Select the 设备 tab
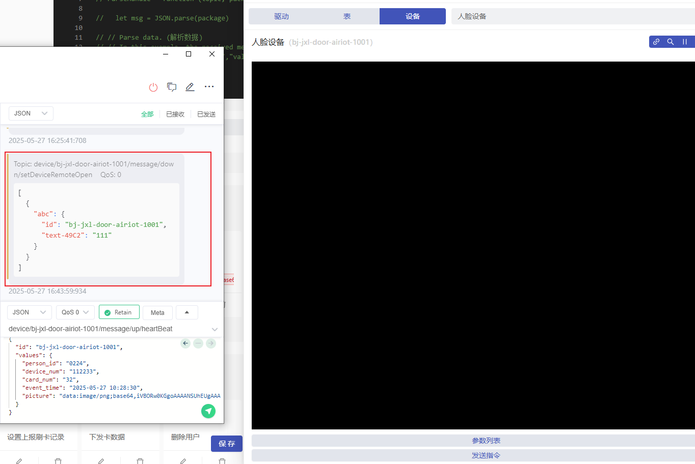695x464 pixels. click(x=413, y=16)
